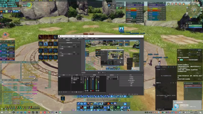Mute the Mic/Aux channel speaker icon
Screen dimensions: 203x114
88,91
